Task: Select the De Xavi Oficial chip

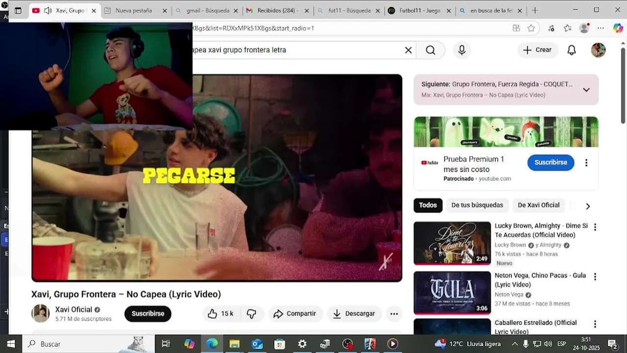Action: tap(538, 205)
